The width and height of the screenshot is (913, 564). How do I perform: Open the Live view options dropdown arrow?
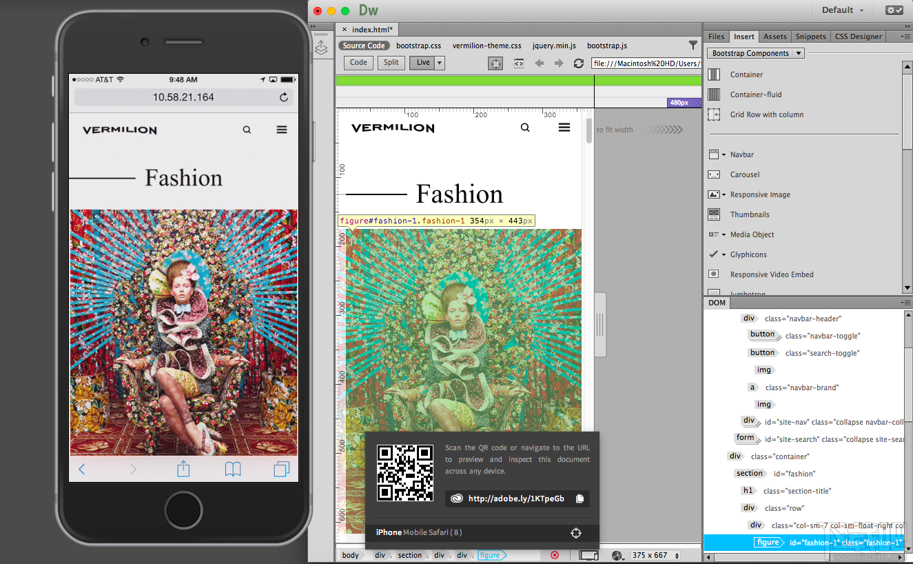pyautogui.click(x=439, y=62)
